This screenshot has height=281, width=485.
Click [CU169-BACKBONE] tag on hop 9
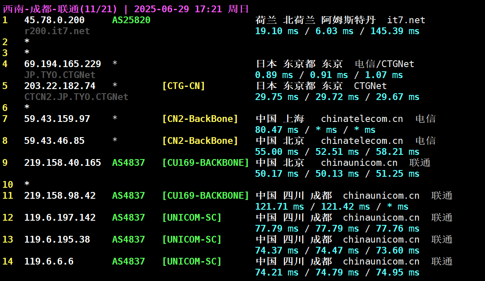click(x=206, y=162)
